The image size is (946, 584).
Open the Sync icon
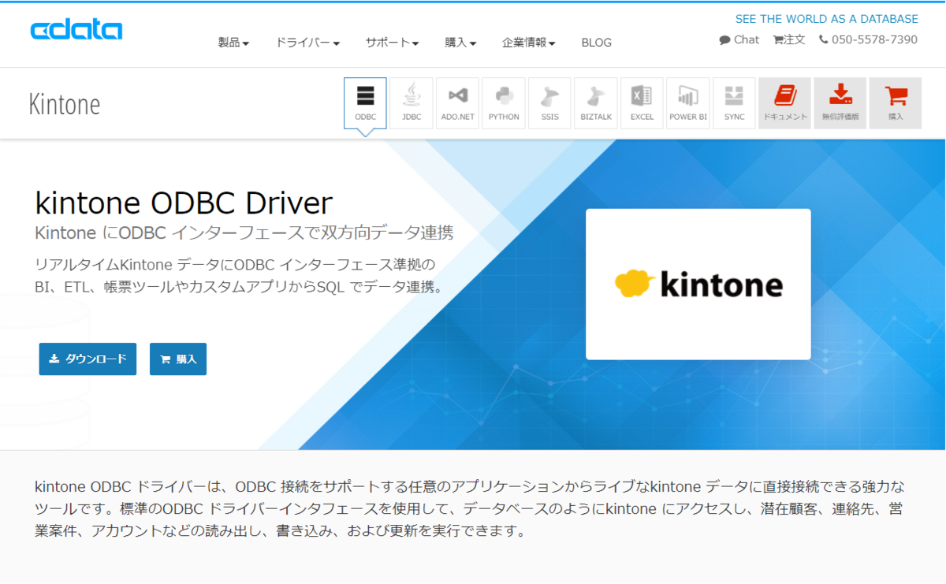[x=734, y=103]
